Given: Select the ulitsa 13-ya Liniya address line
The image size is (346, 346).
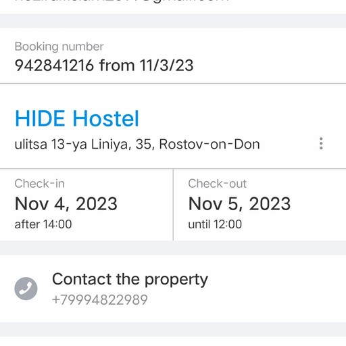Looking at the screenshot, I should 137,145.
